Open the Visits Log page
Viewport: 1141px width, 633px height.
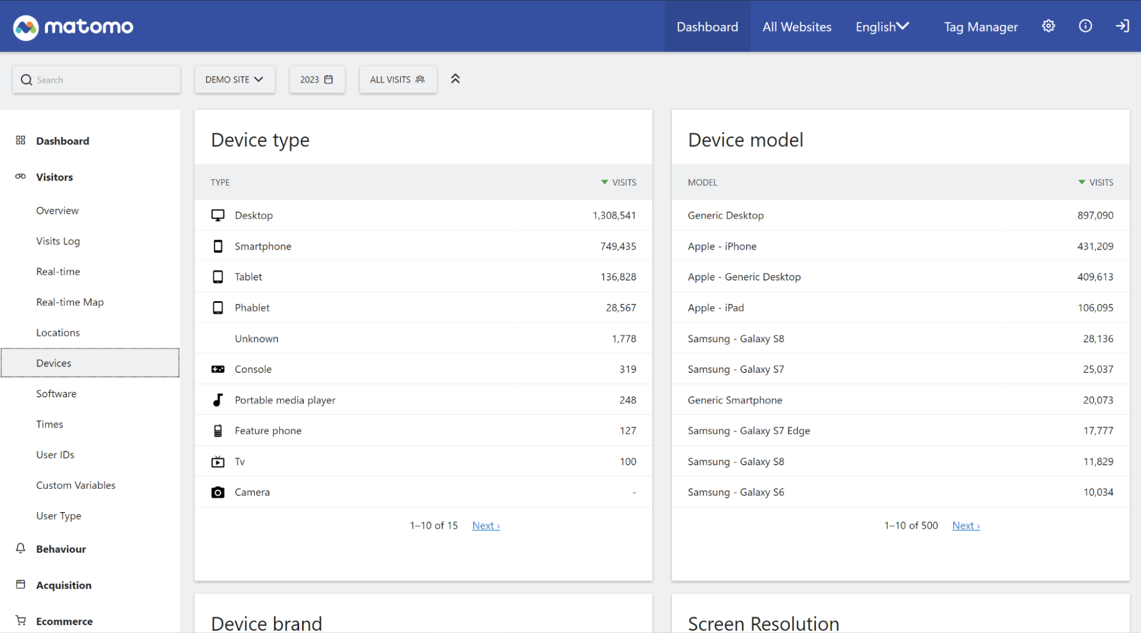(58, 241)
